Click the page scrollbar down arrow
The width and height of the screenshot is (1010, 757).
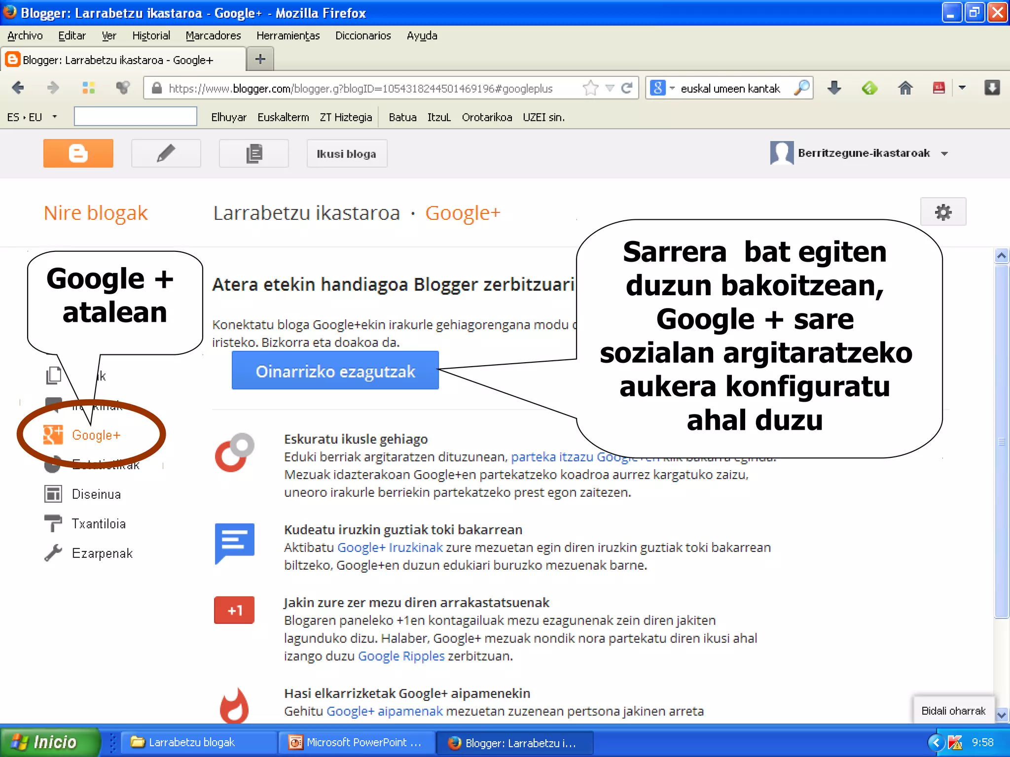click(1001, 715)
